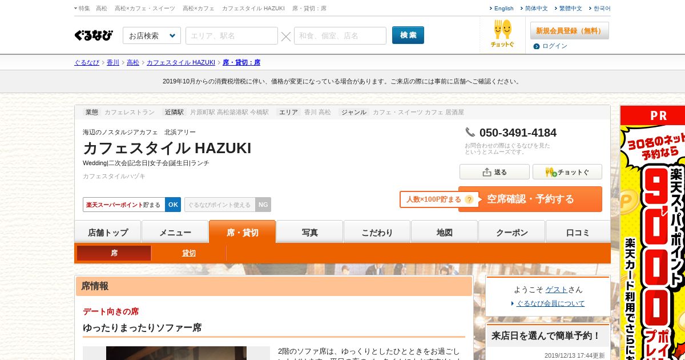Open the 地図 tab

445,233
